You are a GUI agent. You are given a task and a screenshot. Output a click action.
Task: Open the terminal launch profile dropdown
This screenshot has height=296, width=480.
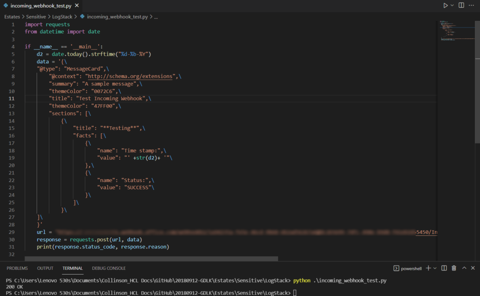435,268
